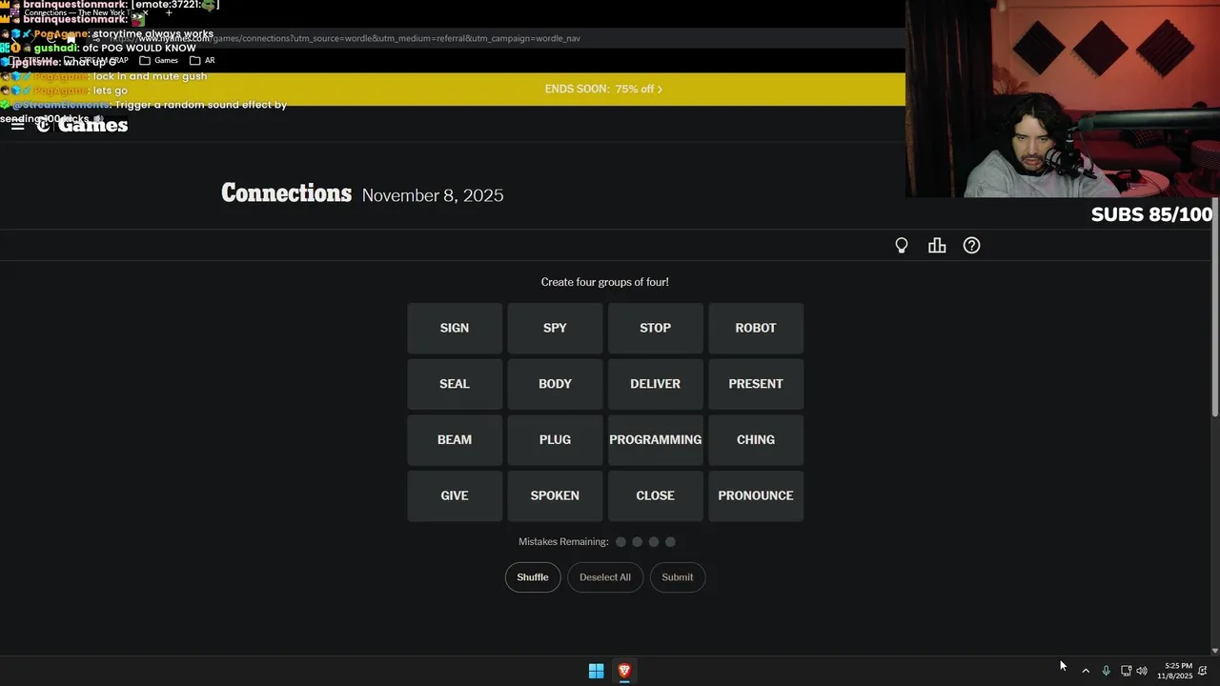Click the Shuffle button
This screenshot has width=1220, height=686.
click(x=533, y=577)
